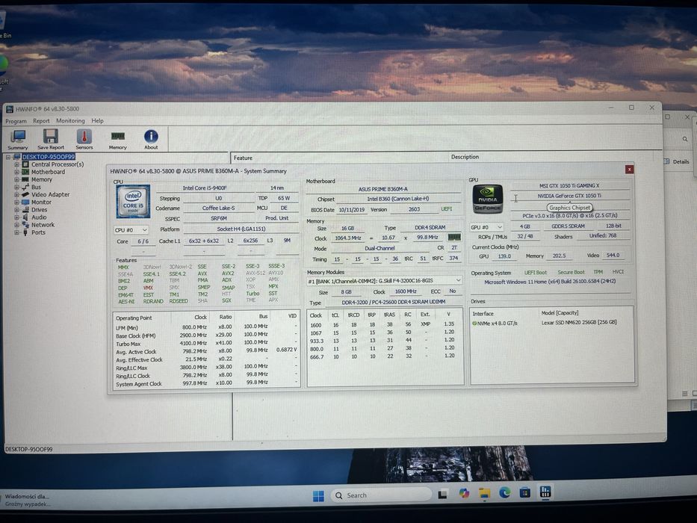Click the ASUS PRIME B360M-A motherboard field
Viewport: 697px width, 523px height.
(x=383, y=189)
